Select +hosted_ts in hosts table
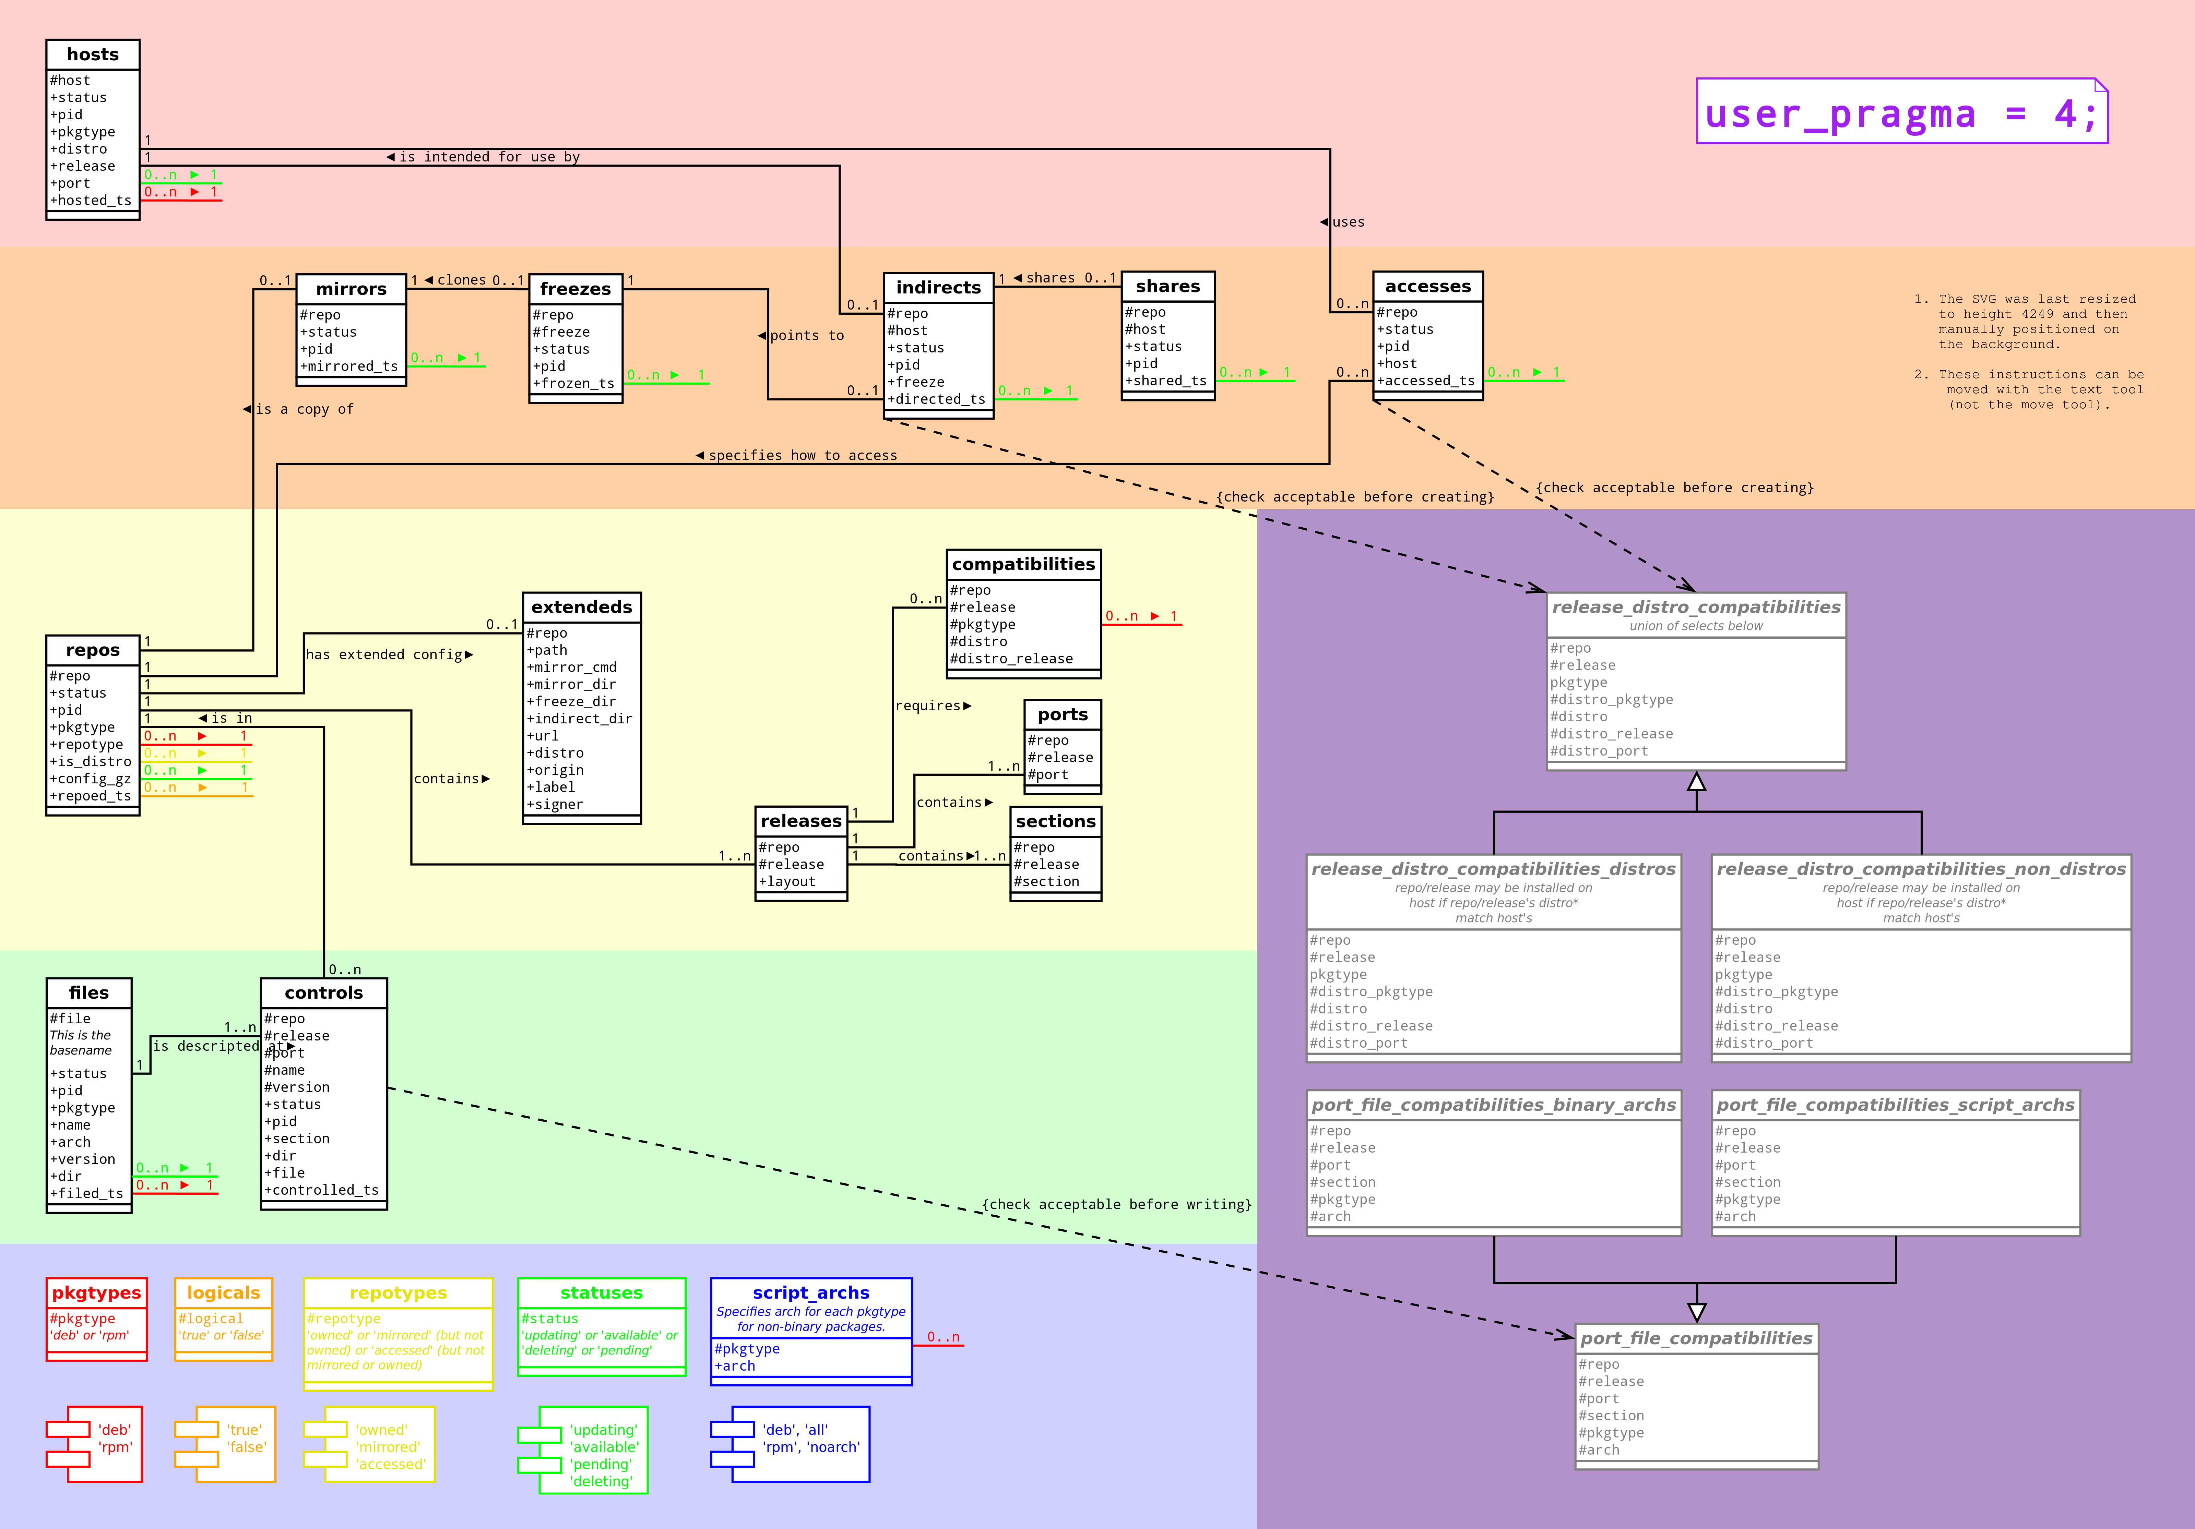 pos(91,201)
